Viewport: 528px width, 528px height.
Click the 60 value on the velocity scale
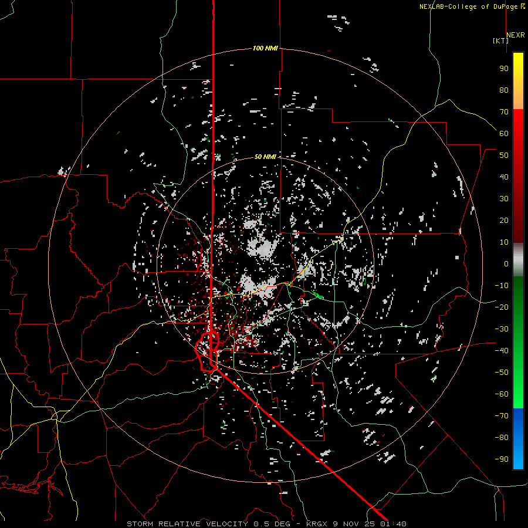point(504,134)
